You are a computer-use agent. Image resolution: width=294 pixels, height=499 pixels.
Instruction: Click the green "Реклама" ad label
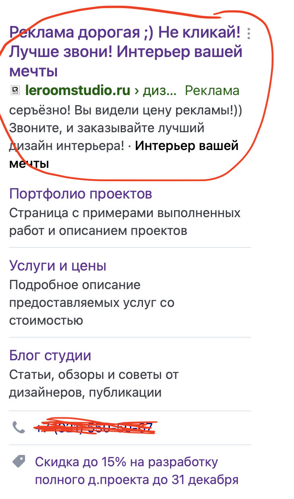212,91
